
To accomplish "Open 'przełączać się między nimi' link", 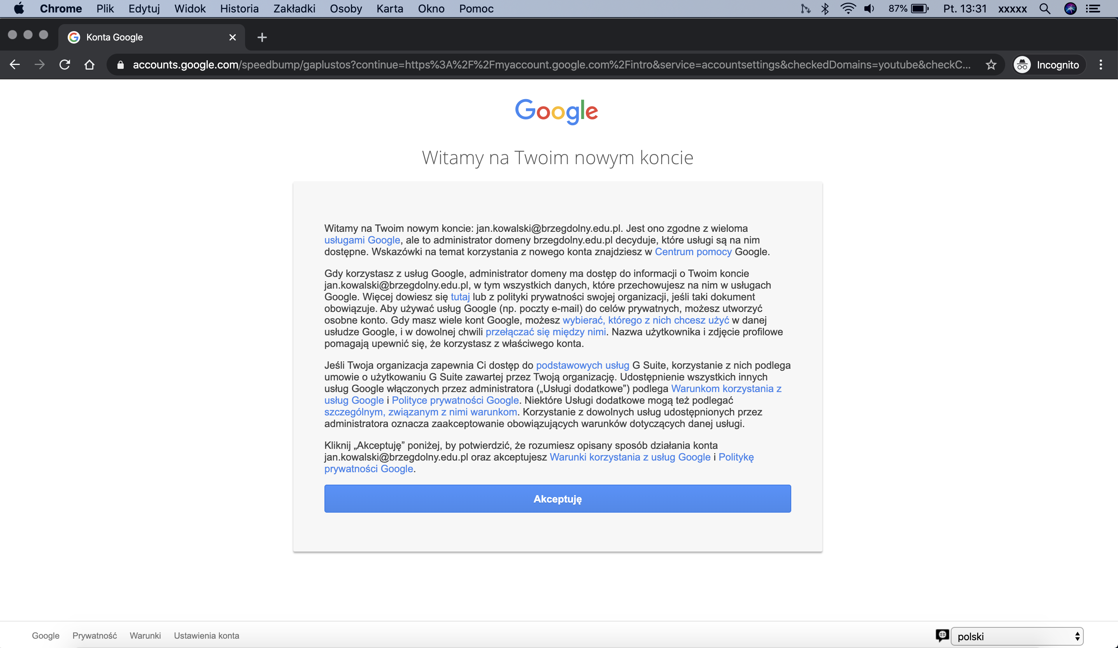I will point(545,332).
